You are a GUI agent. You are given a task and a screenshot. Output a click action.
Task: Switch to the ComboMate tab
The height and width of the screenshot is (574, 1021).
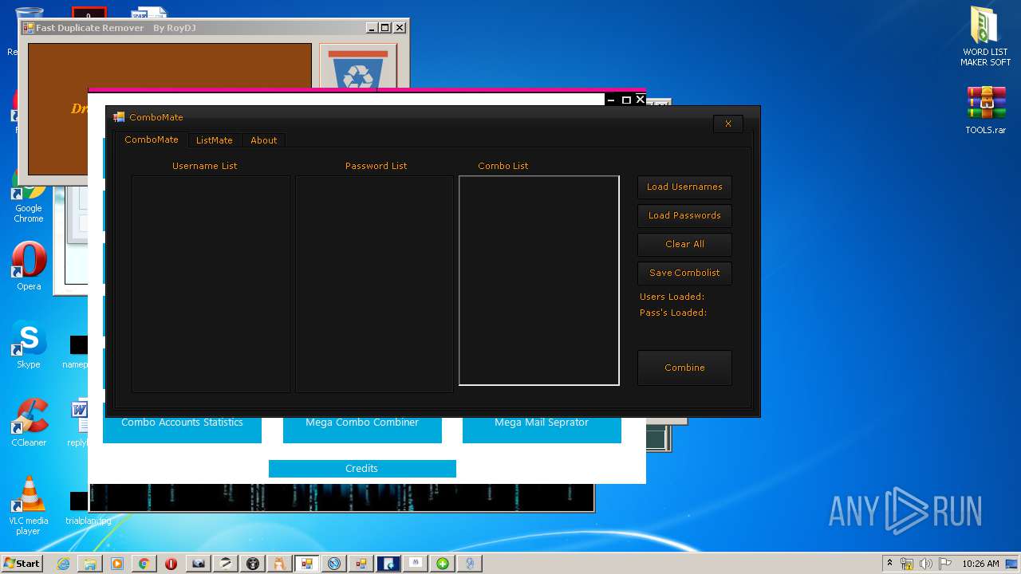(152, 140)
